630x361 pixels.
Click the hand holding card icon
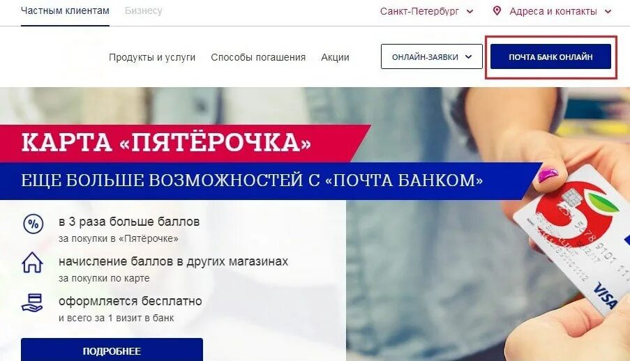click(32, 302)
